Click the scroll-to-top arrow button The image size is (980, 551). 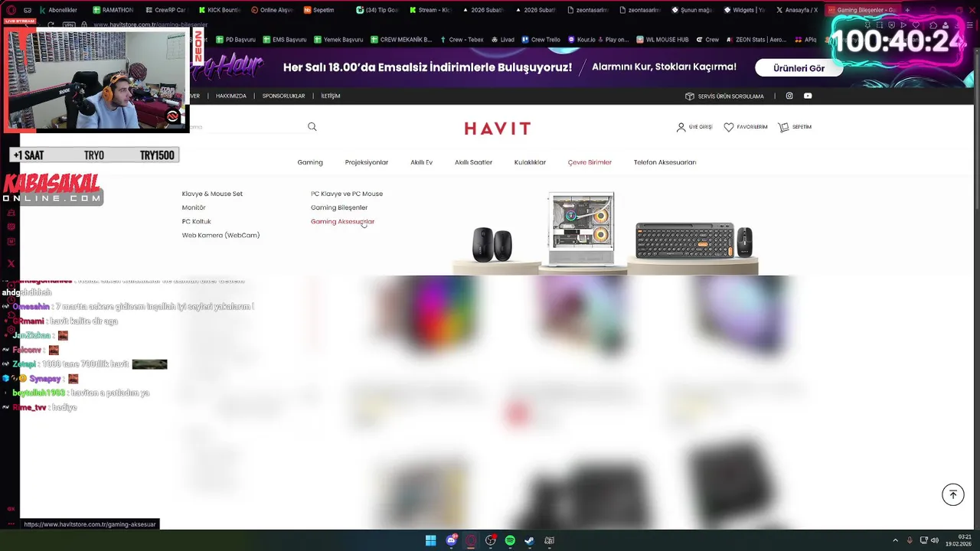tap(953, 494)
